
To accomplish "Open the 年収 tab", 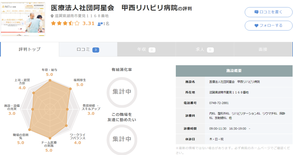I will 146,49.
